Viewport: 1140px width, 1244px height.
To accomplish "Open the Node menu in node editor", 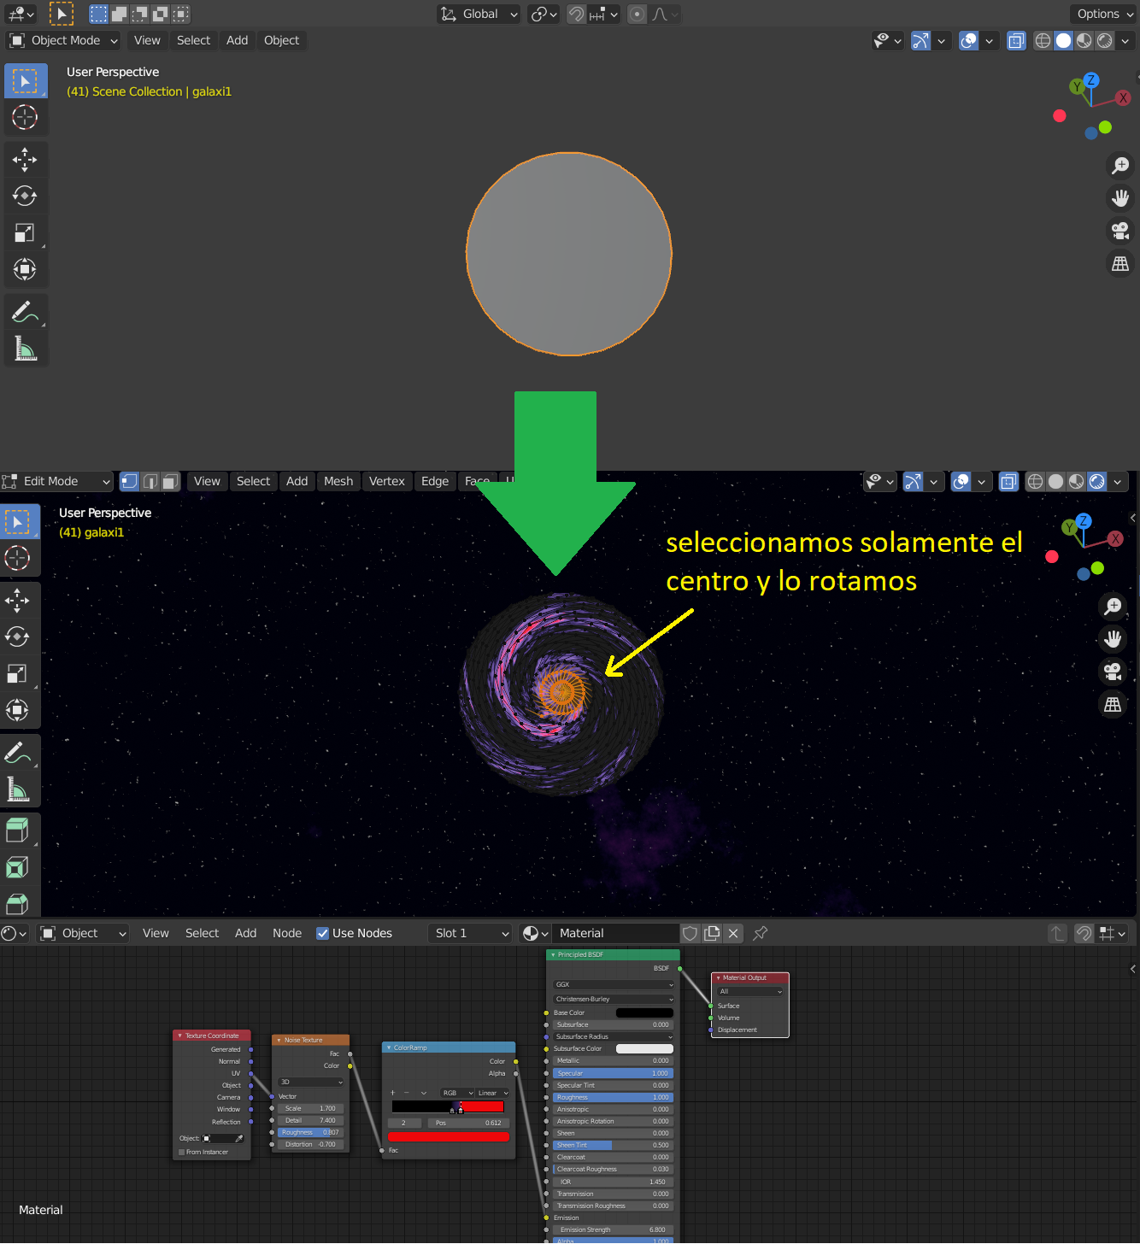I will tap(287, 933).
